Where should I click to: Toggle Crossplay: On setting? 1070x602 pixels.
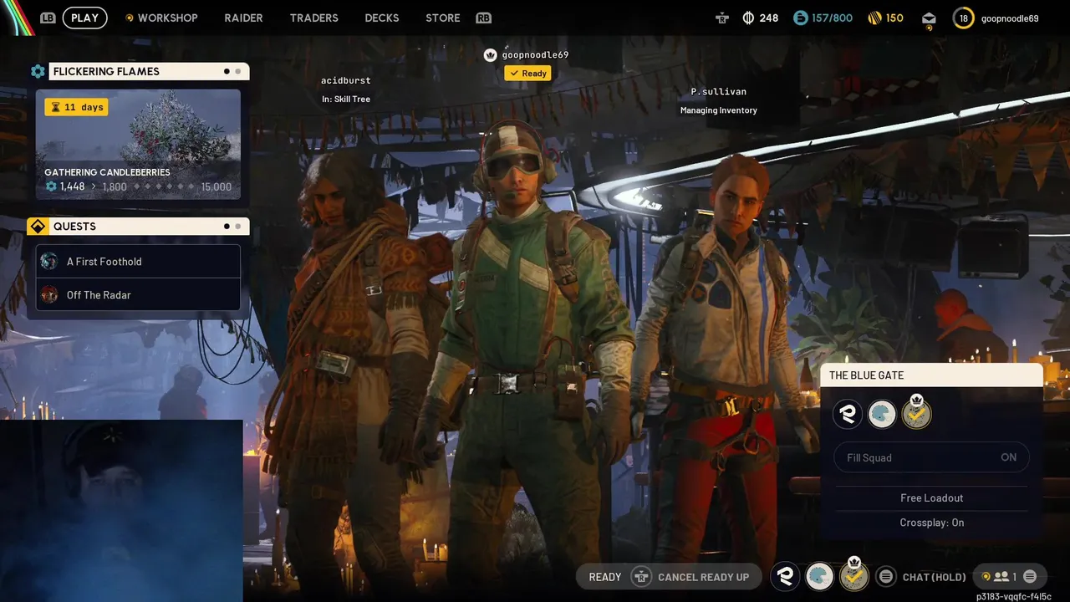tap(932, 523)
